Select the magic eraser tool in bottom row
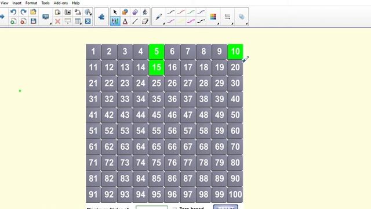Screen dimensions: 371x209 point(145,21)
